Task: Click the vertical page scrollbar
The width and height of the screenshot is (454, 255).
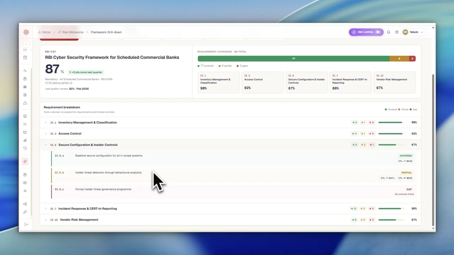Action: click(433, 150)
